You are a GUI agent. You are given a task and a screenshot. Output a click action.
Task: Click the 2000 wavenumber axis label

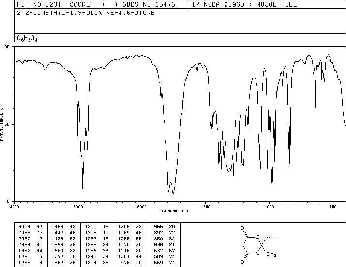tap(142, 207)
